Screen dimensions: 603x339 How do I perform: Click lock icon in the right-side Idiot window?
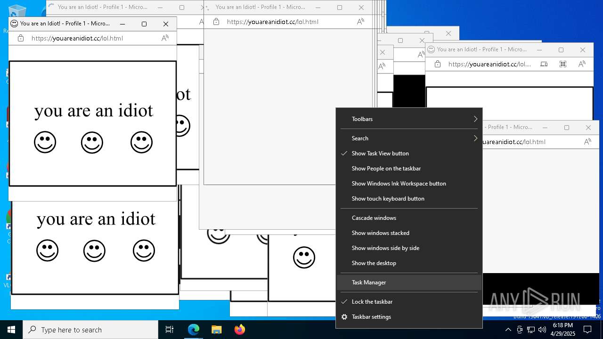[438, 64]
